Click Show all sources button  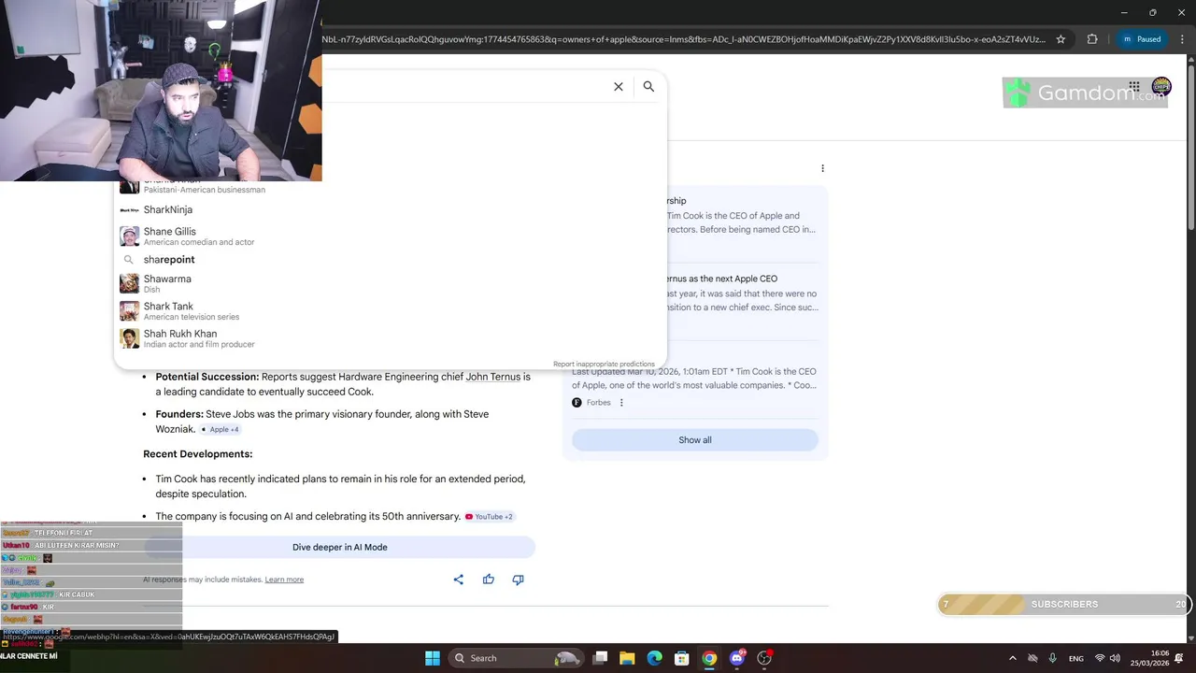pos(695,440)
